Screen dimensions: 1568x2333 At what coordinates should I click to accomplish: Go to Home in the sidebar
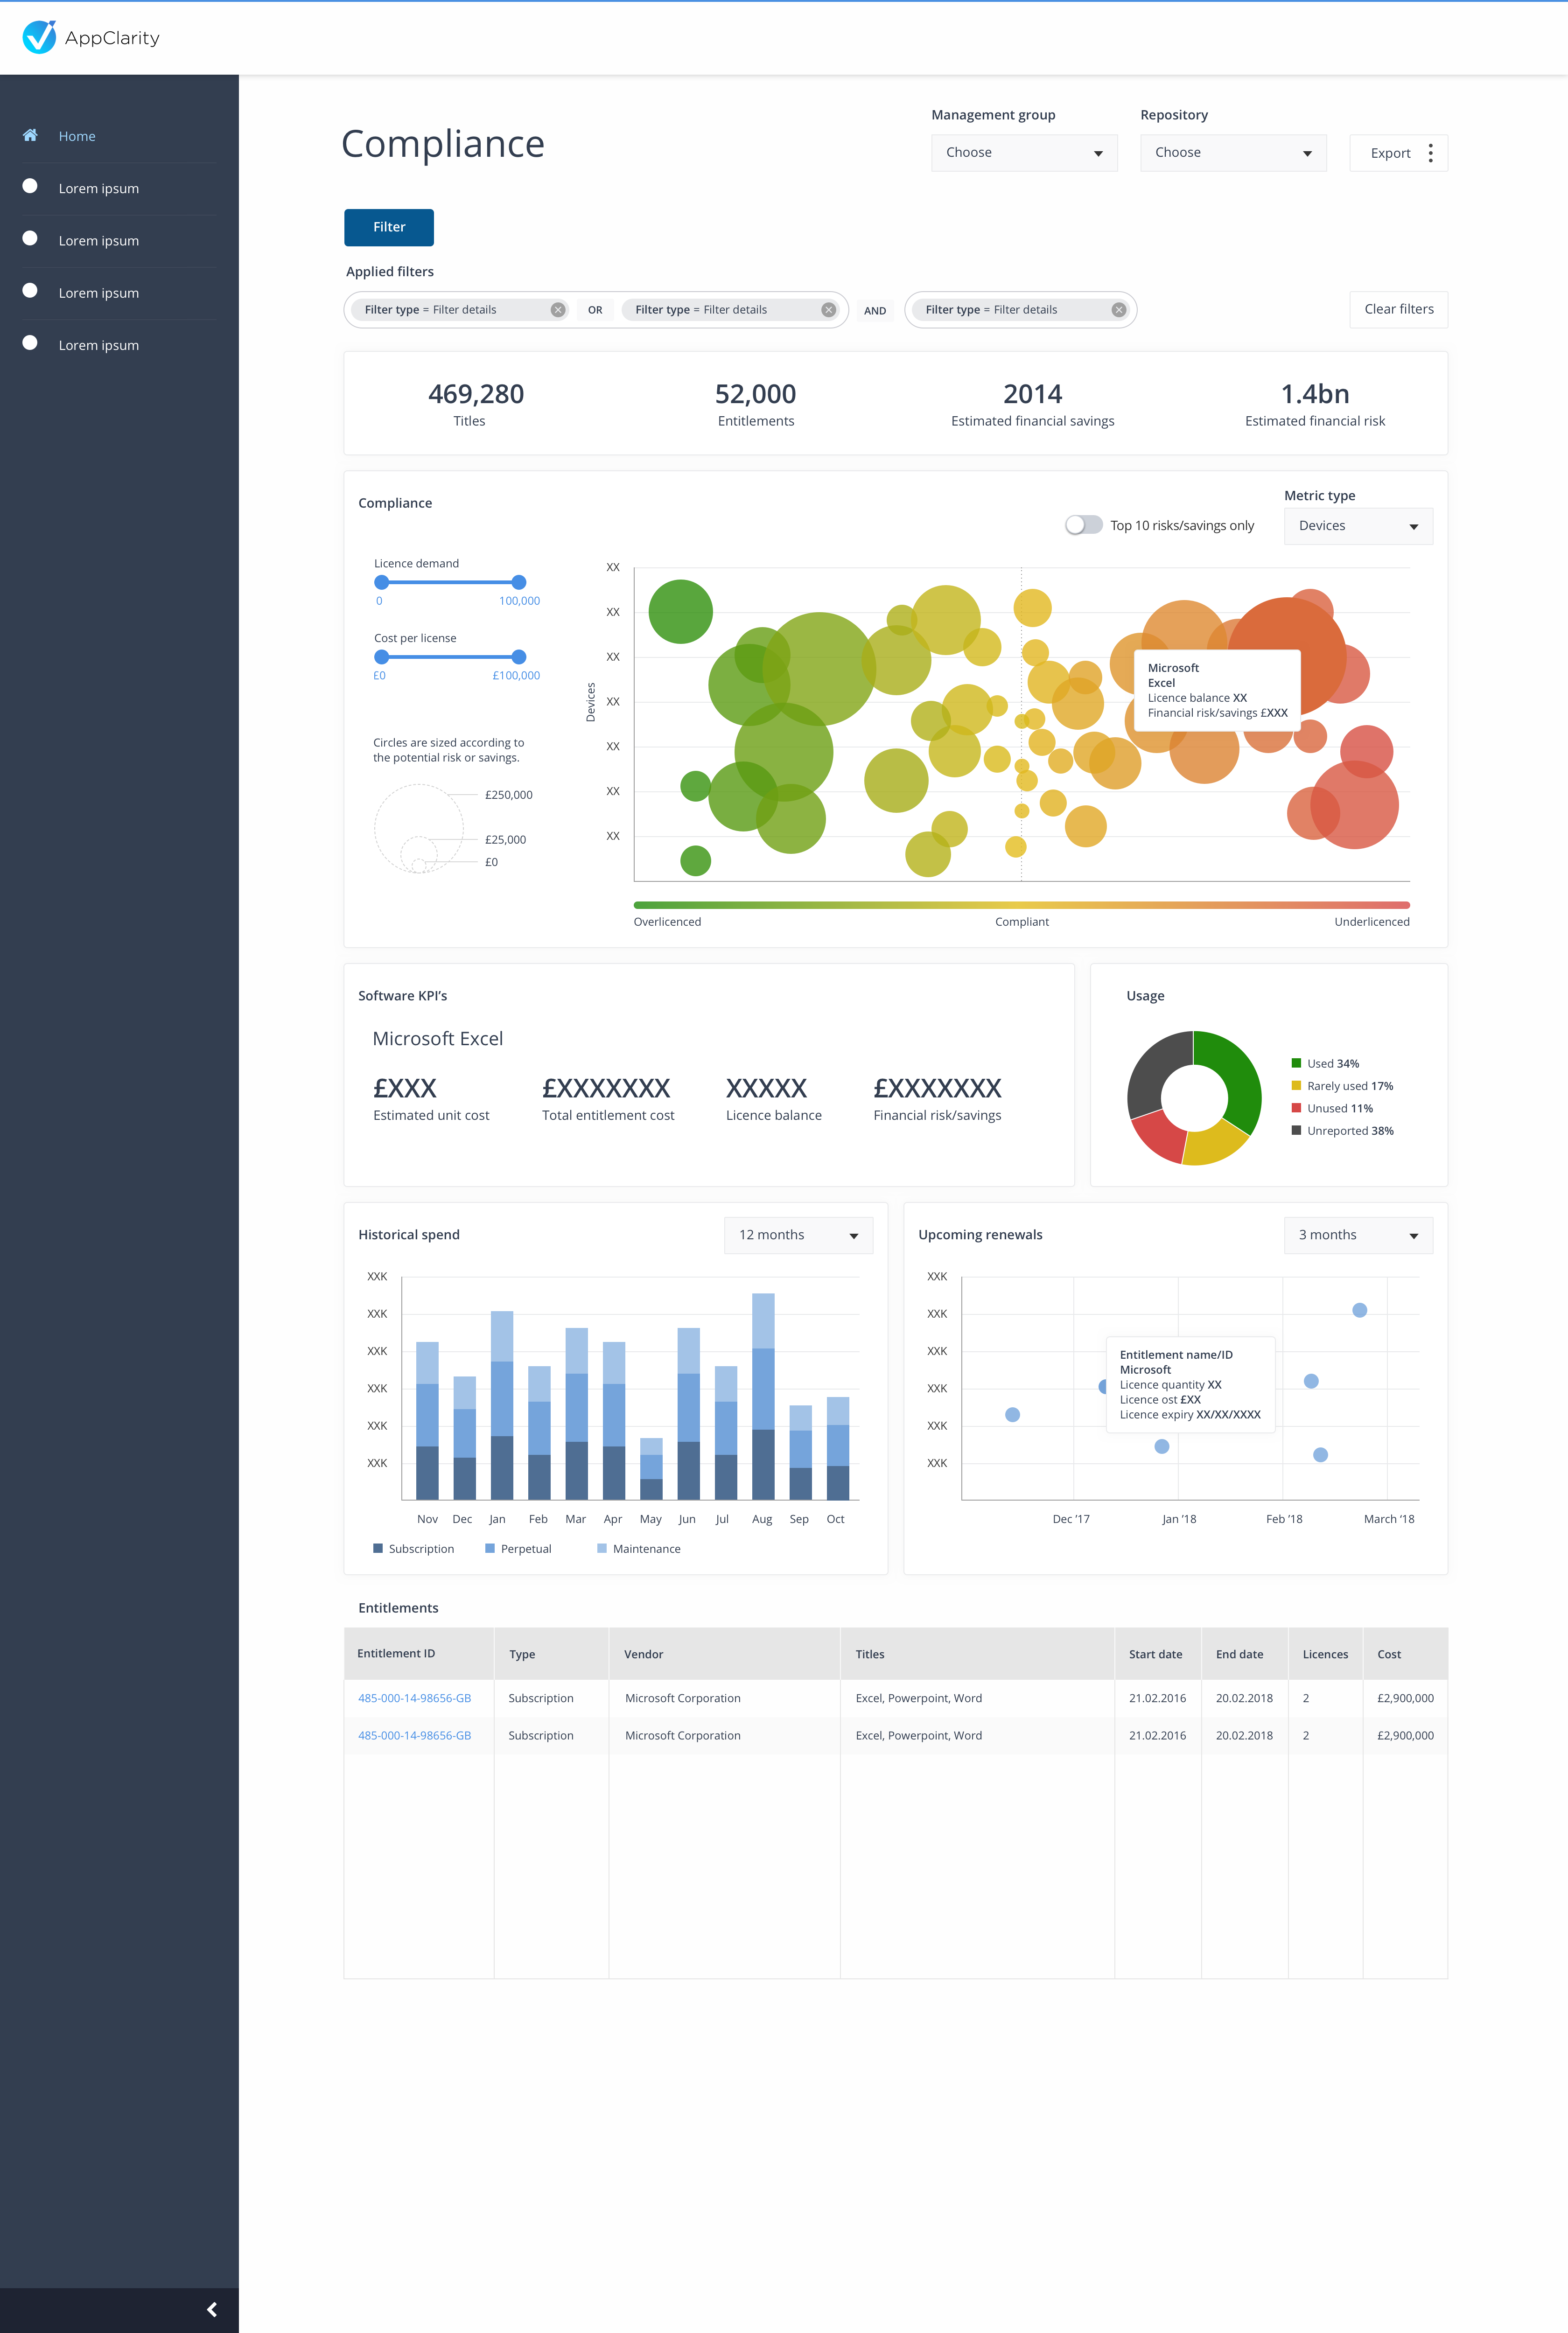[77, 136]
